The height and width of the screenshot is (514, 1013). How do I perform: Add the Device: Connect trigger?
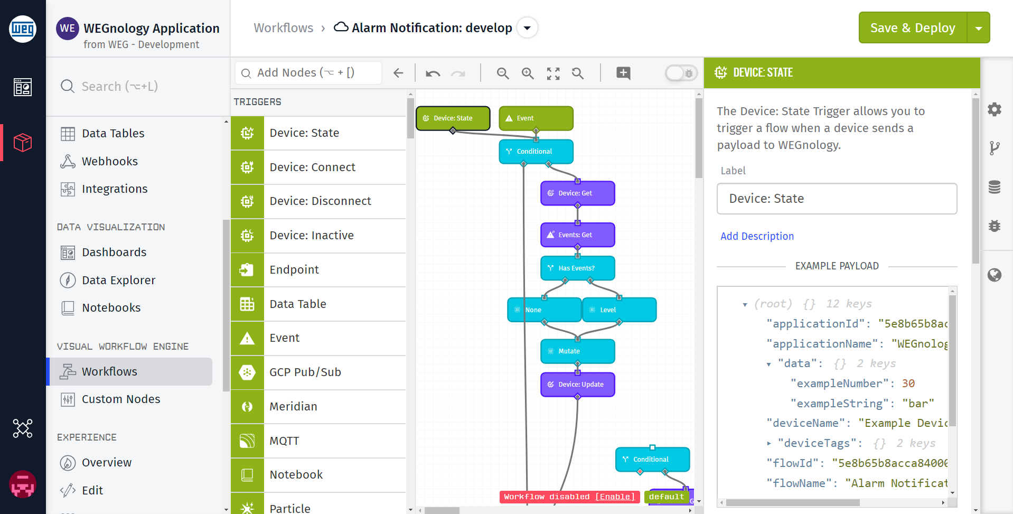click(x=318, y=167)
